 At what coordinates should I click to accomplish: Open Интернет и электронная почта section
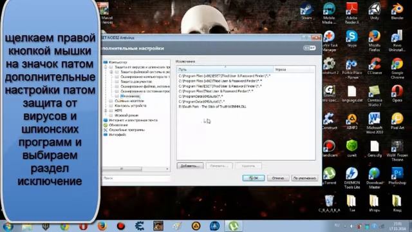[x=133, y=121]
